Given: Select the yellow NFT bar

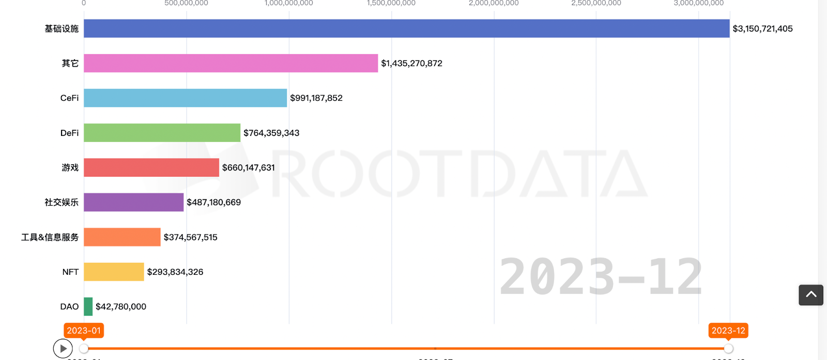Looking at the screenshot, I should click(114, 272).
